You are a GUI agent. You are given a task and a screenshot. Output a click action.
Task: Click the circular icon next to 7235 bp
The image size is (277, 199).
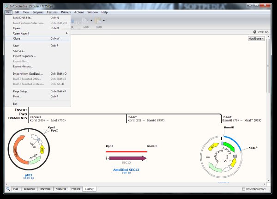coord(255,32)
